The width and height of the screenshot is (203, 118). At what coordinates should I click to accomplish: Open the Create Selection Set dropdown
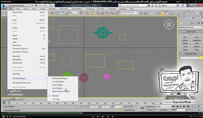click(x=129, y=13)
